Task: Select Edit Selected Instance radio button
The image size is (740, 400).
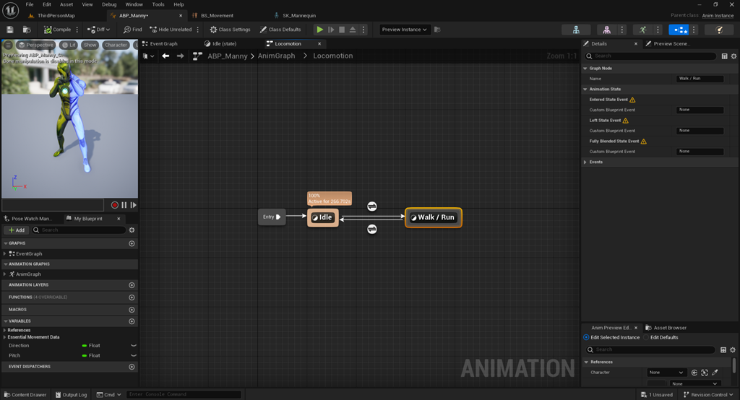Action: [586, 338]
